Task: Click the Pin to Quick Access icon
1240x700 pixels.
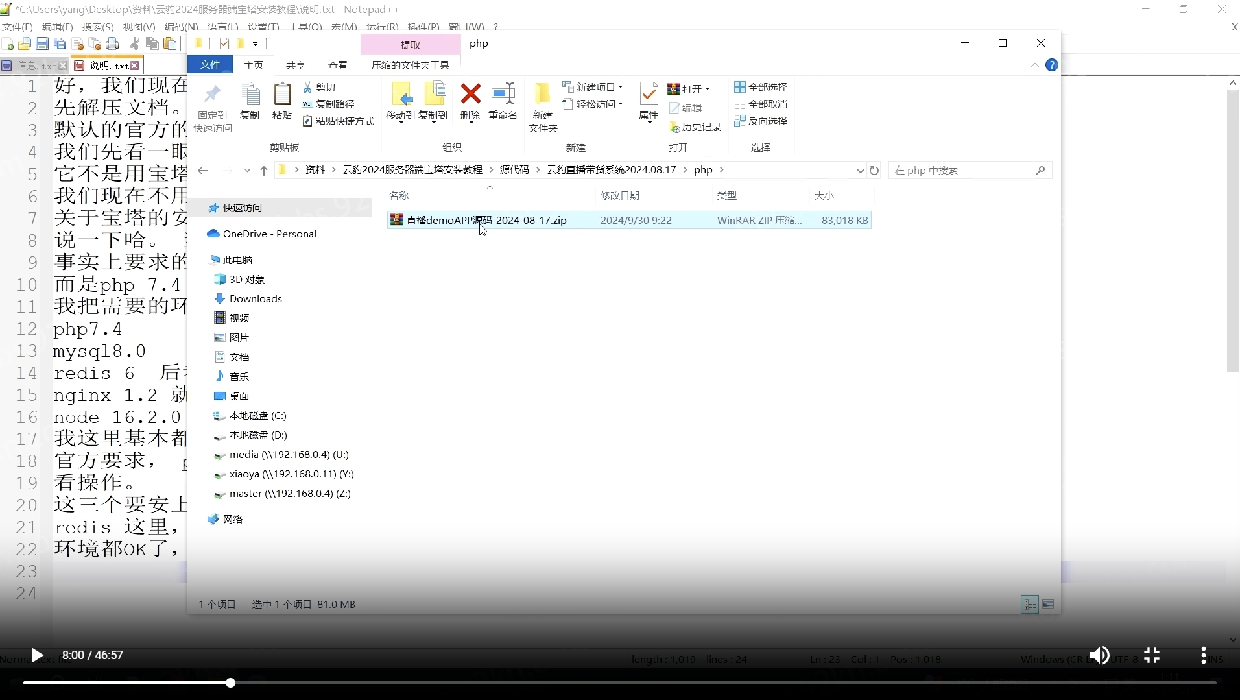Action: tap(212, 95)
